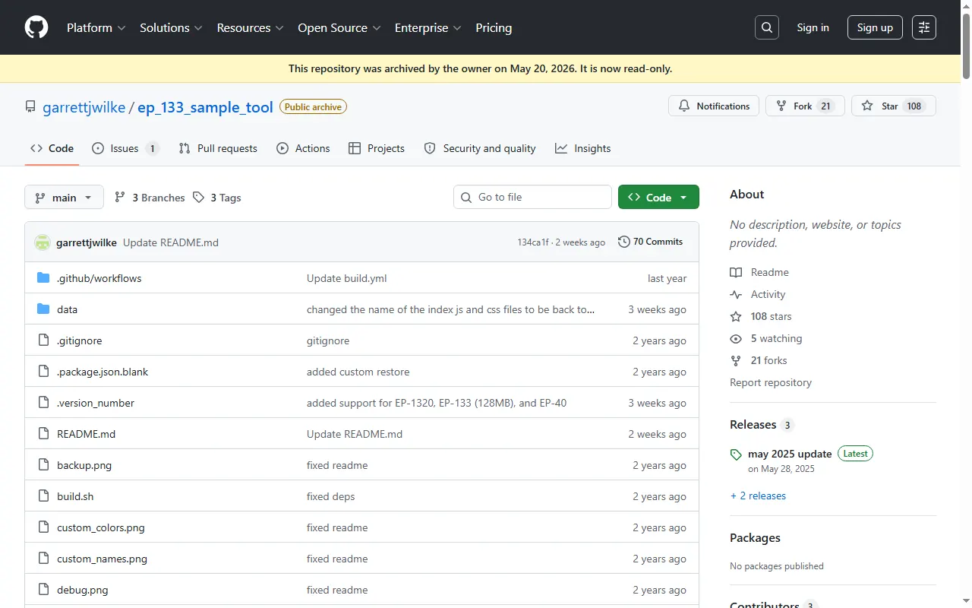Screen dimensions: 972x608
Task: Open the Pricing page
Action: (x=494, y=27)
